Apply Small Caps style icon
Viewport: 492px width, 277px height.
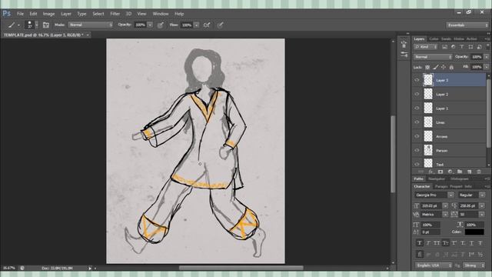[446, 243]
